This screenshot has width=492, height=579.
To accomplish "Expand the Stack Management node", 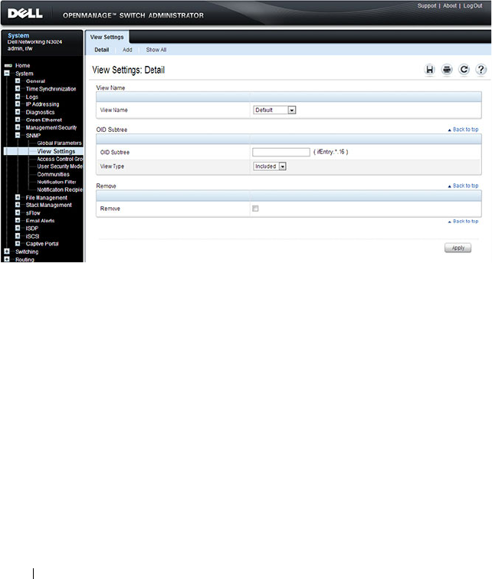I will coord(18,205).
